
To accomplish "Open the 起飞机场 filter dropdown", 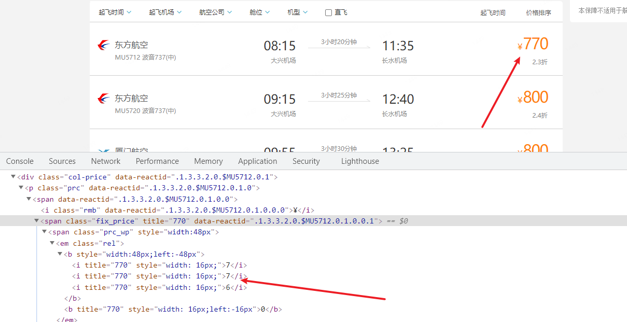I will 165,12.
